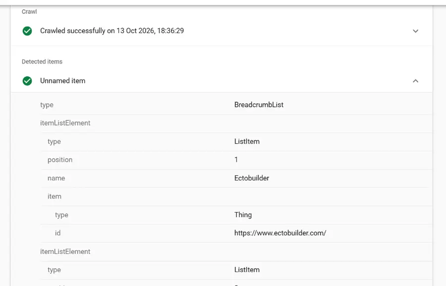Click the 'type' label in the Thing row

pos(61,215)
